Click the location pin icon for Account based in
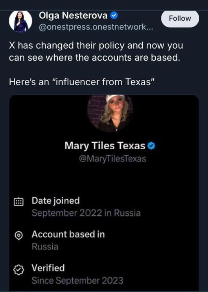 [18, 235]
